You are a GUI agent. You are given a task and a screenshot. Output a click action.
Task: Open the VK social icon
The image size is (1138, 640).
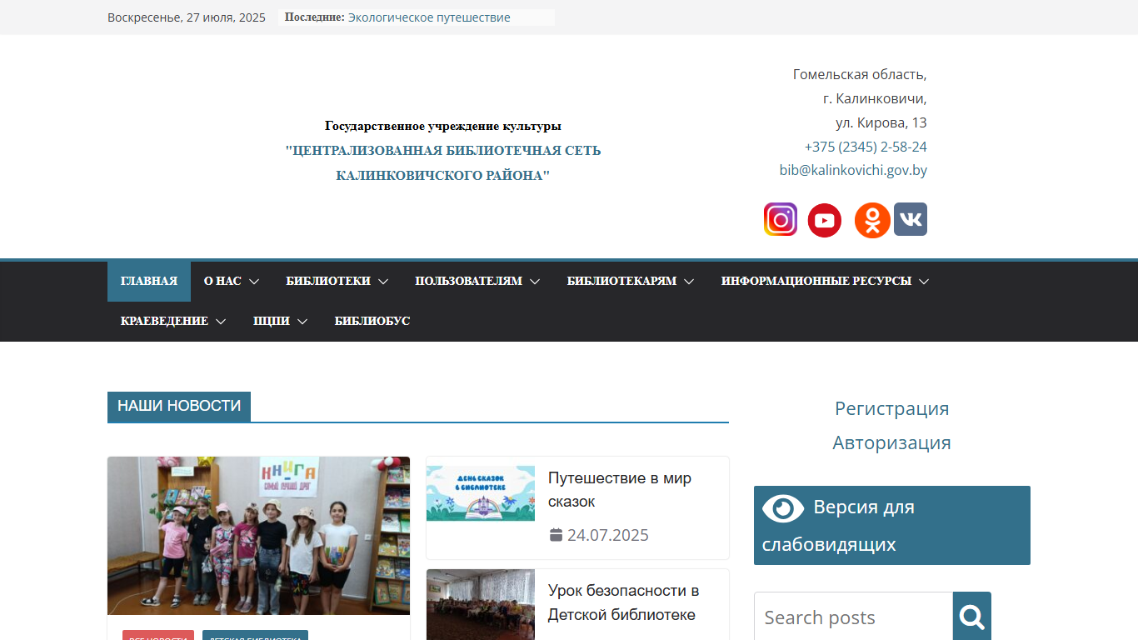point(911,219)
